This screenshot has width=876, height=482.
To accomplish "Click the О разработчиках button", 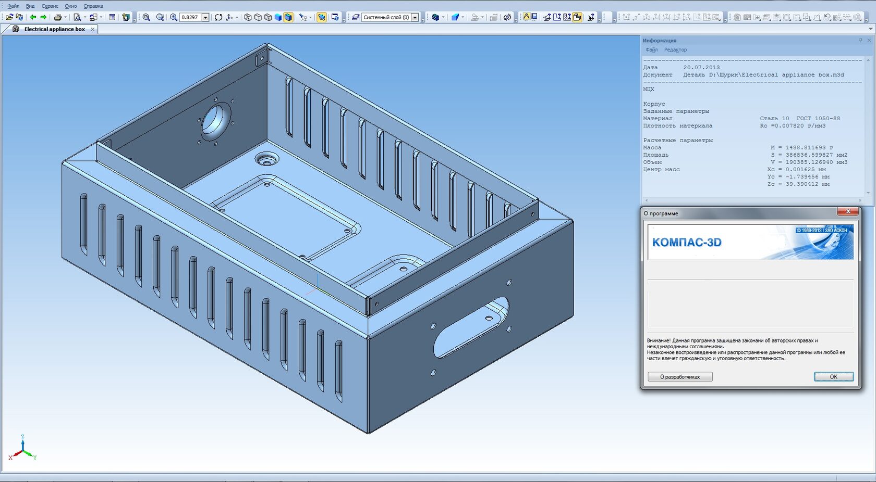I will tap(680, 377).
